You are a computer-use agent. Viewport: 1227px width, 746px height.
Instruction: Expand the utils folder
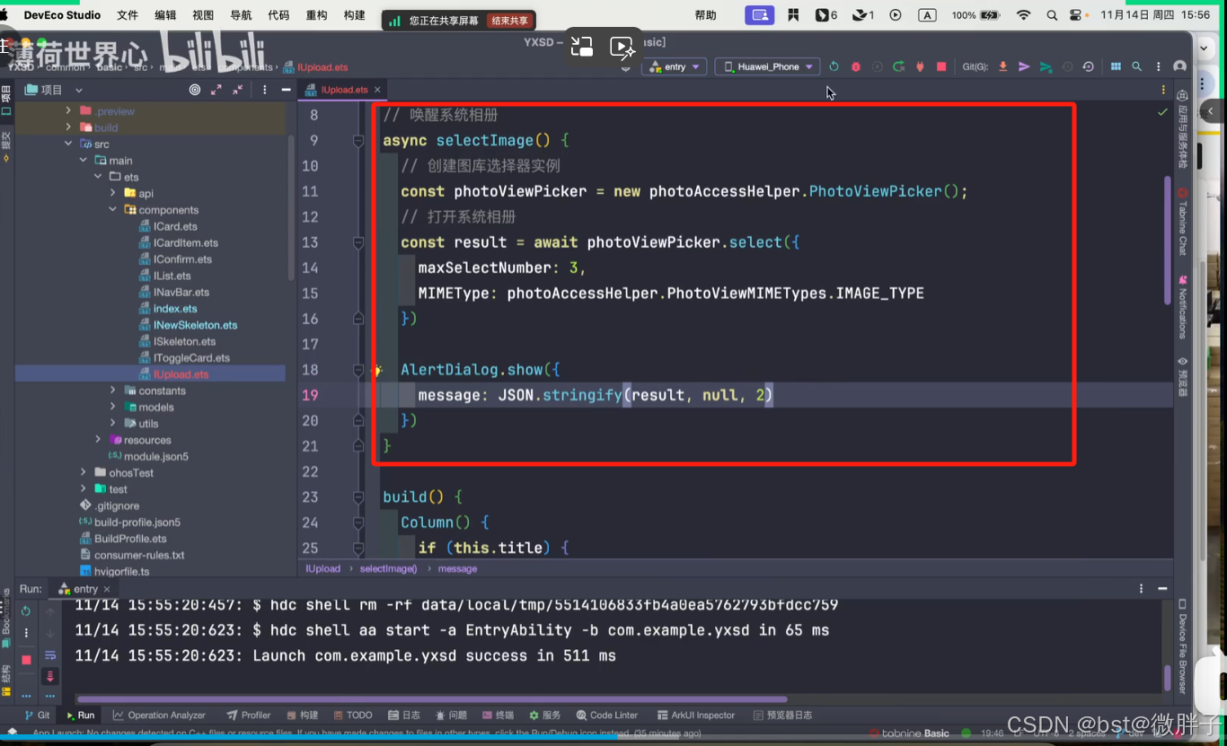112,424
